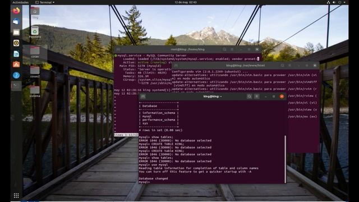Viewport: 359px width, 202px height.
Task: Click new tab button in root@king /home/king terminal
Action: [x=118, y=49]
